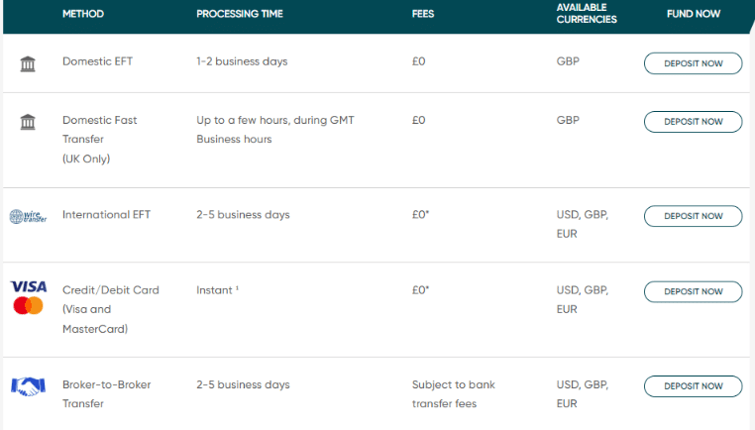Click the Instant processing time footnote text
Screen dimensions: 755x430
tap(217, 290)
